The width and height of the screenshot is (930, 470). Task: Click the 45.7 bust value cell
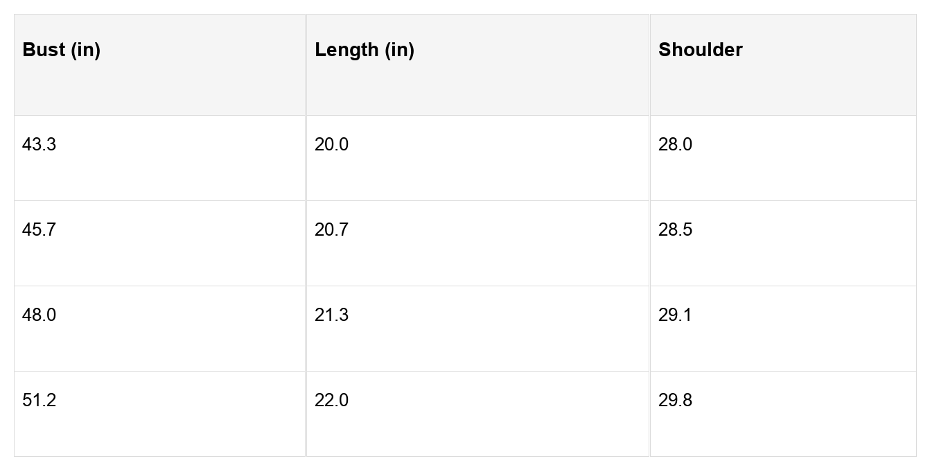coord(40,230)
